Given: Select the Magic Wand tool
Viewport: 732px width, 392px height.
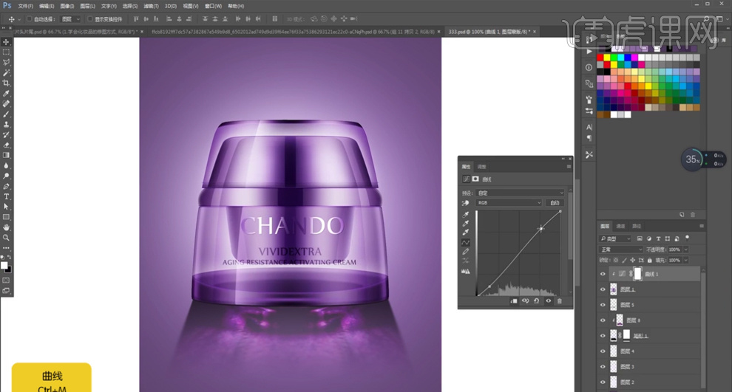Looking at the screenshot, I should (x=6, y=72).
